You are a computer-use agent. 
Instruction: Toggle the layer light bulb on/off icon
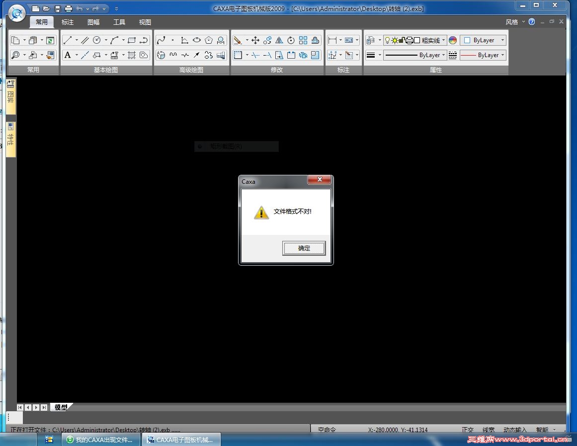click(387, 40)
